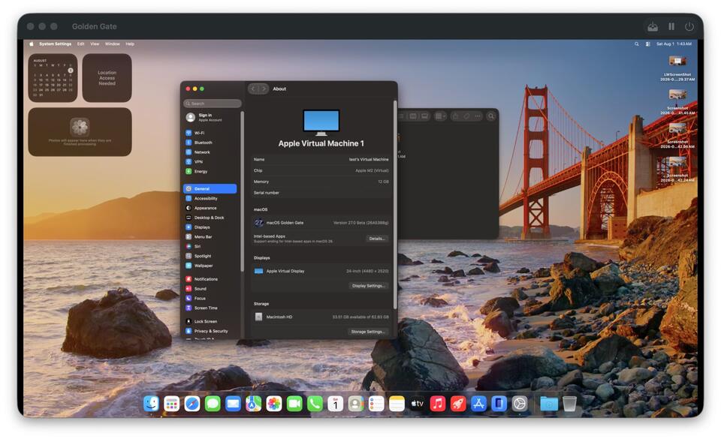Click the menu bar date and time

pyautogui.click(x=674, y=44)
